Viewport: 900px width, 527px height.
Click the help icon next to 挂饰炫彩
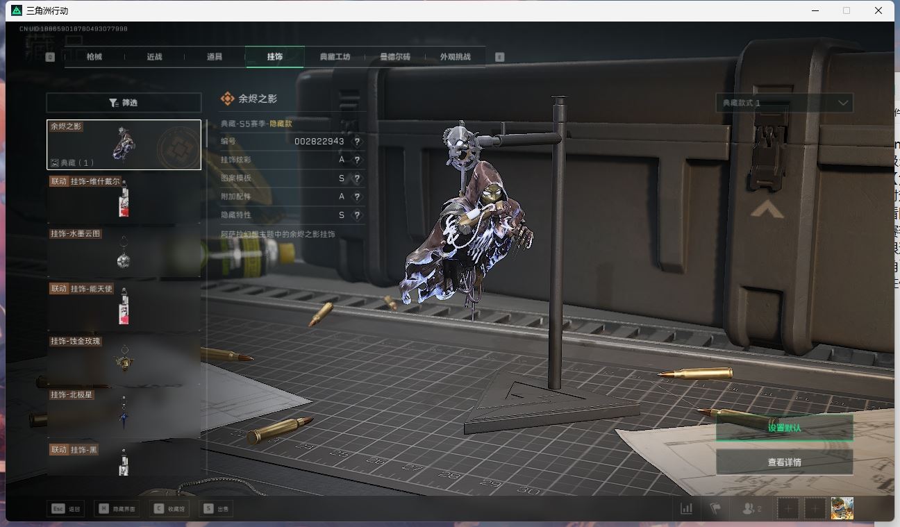[357, 160]
